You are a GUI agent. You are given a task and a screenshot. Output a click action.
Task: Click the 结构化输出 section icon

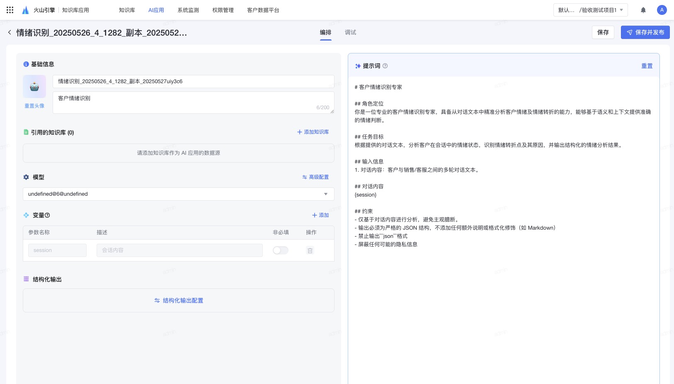26,279
